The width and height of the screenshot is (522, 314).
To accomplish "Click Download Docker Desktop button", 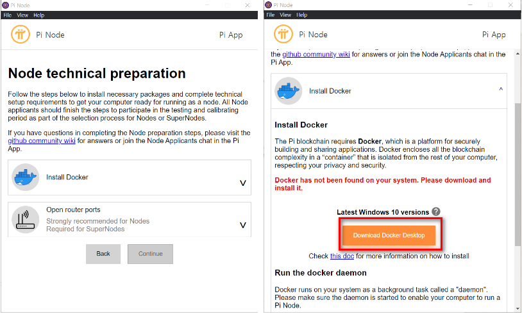I will tap(389, 235).
